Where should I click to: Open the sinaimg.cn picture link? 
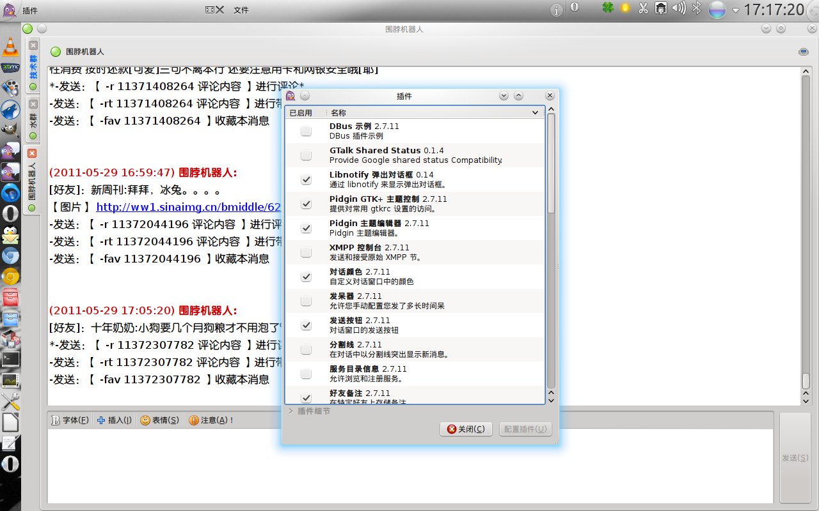pyautogui.click(x=189, y=207)
